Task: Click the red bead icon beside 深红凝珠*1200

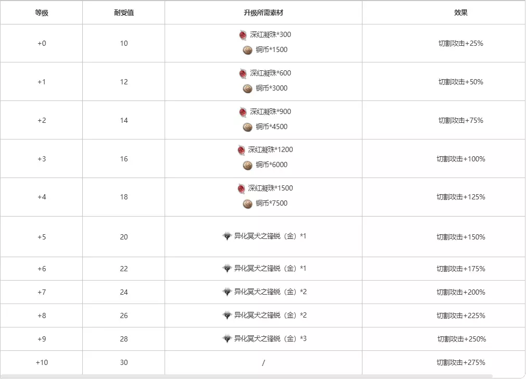Action: (x=241, y=150)
